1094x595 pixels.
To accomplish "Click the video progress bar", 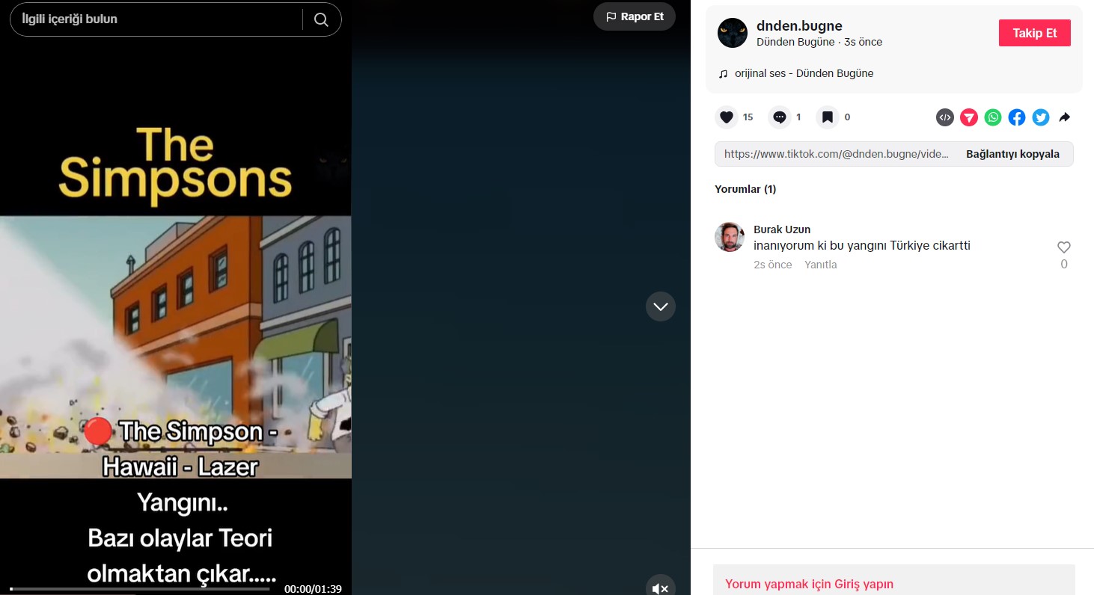I will pyautogui.click(x=140, y=589).
